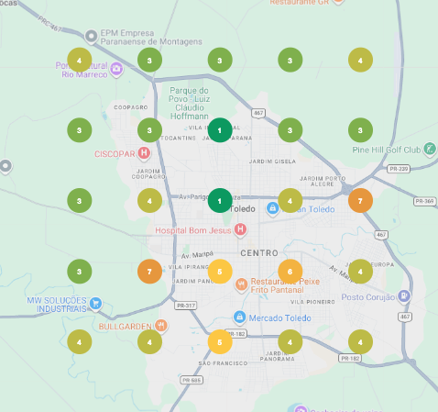
Task: Select the 3 marker below EPM Empresa label
Action: (149, 60)
